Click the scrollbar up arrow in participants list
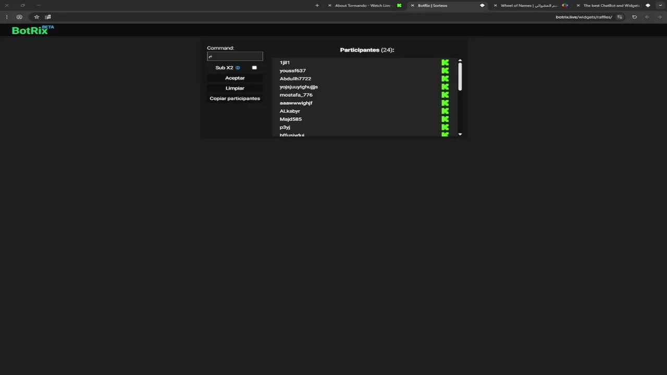Viewport: 667px width, 375px height. (460, 61)
